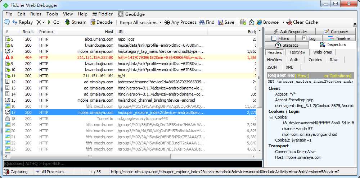The height and width of the screenshot is (194, 360).
Task: Collapse the Cookie tree node
Action: pyautogui.click(x=271, y=117)
